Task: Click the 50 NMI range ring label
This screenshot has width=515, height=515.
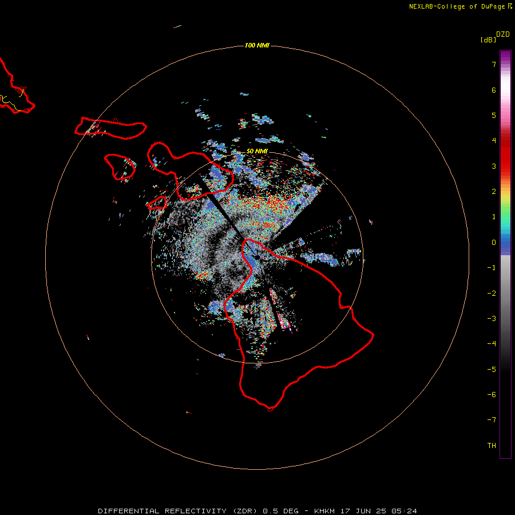Action: [257, 151]
